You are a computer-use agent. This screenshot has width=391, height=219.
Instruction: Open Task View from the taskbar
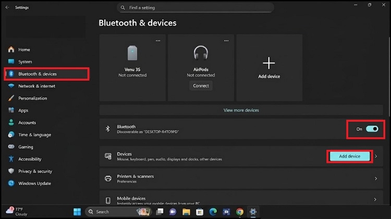[x=160, y=212]
